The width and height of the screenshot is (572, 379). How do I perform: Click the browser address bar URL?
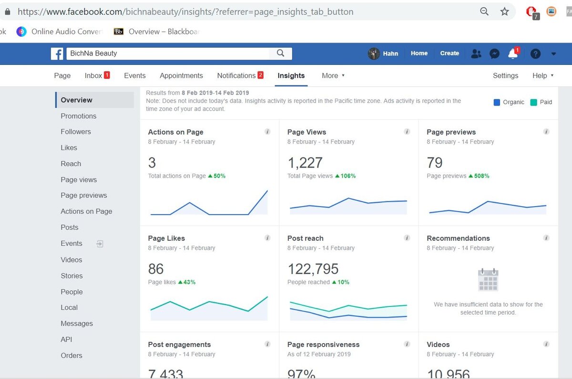(185, 11)
